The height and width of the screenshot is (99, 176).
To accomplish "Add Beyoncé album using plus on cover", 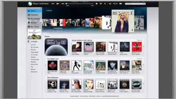I will [x=132, y=30].
